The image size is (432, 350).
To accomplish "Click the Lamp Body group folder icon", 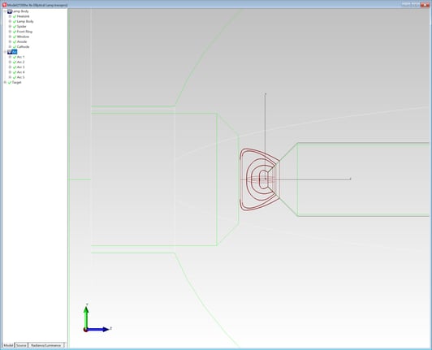I will 10,11.
